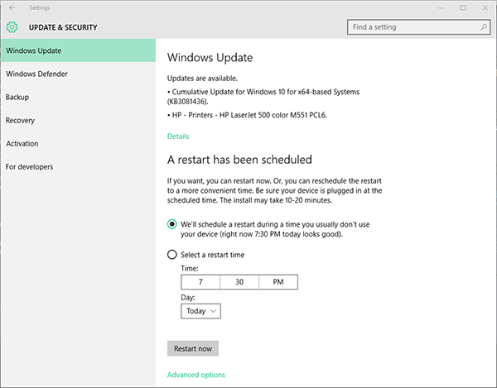Minimize the Settings window
The height and width of the screenshot is (388, 497).
(441, 8)
